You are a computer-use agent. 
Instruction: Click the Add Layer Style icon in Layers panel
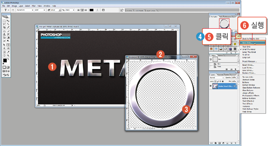pyautogui.click(x=215, y=143)
